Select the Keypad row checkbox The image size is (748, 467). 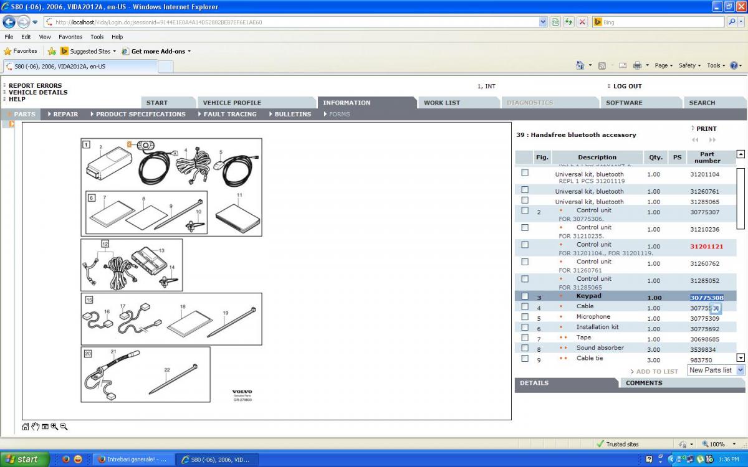(525, 296)
